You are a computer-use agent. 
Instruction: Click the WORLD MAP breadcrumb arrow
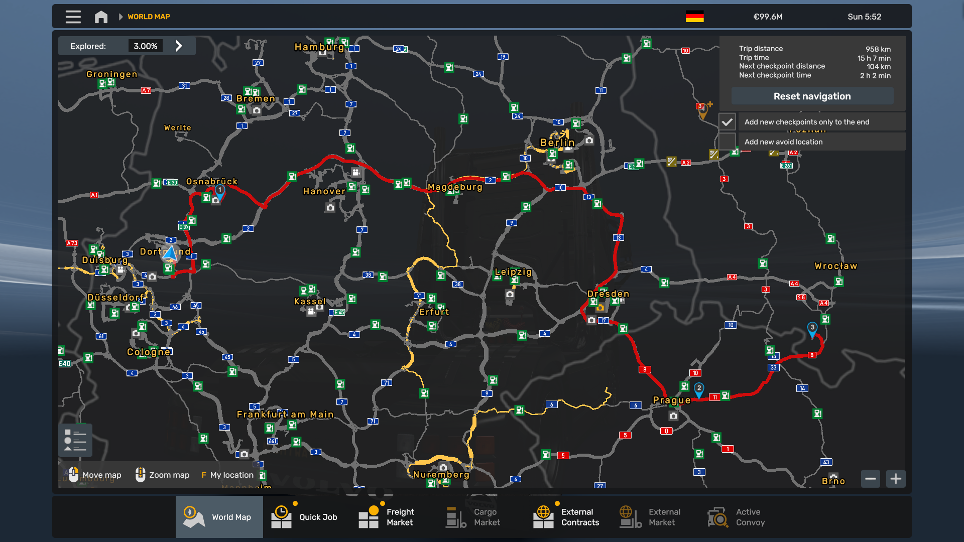click(120, 17)
